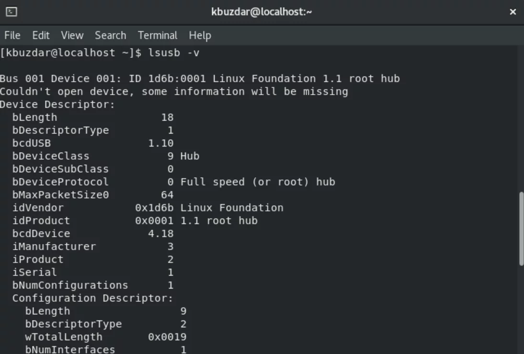The width and height of the screenshot is (524, 354).
Task: Click the wTotalLength 0x0019 value
Action: [167, 337]
